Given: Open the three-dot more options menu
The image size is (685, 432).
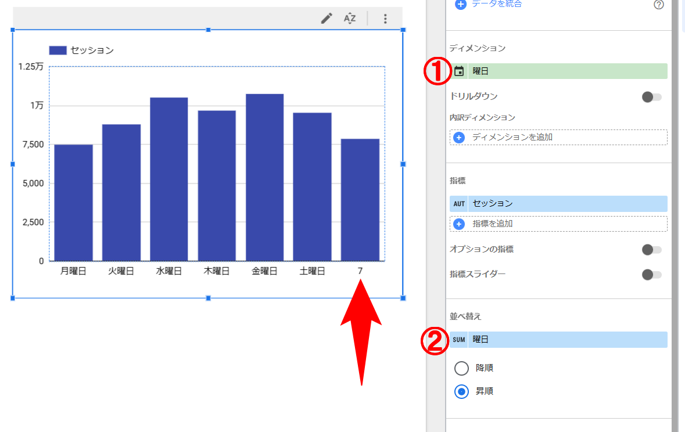Looking at the screenshot, I should (x=385, y=19).
